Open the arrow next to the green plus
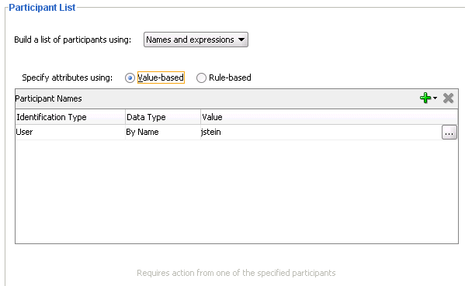 coord(435,98)
